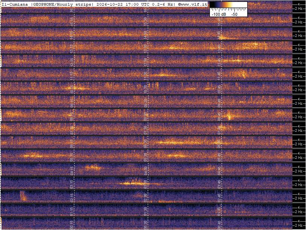306x230 pixels.
Task: Click the -100 dB legend label
Action: (x=219, y=14)
